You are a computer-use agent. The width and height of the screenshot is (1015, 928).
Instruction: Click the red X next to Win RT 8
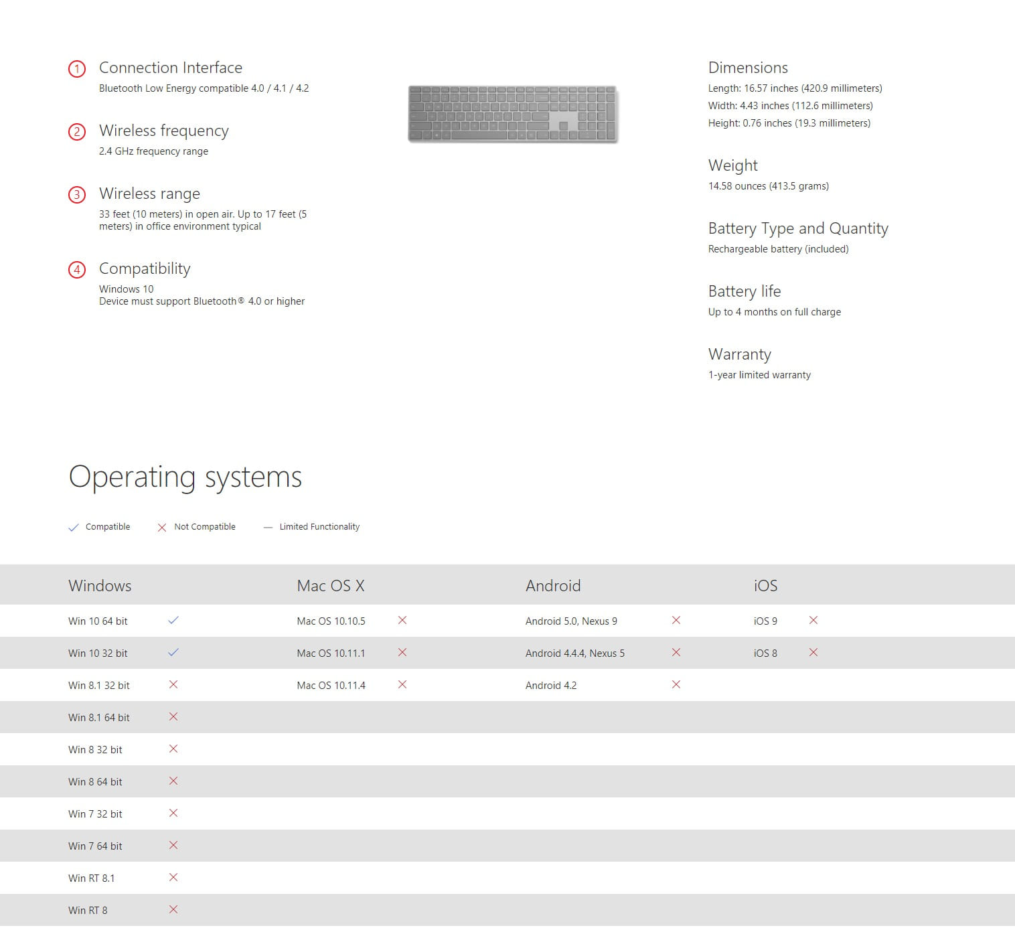pos(173,909)
